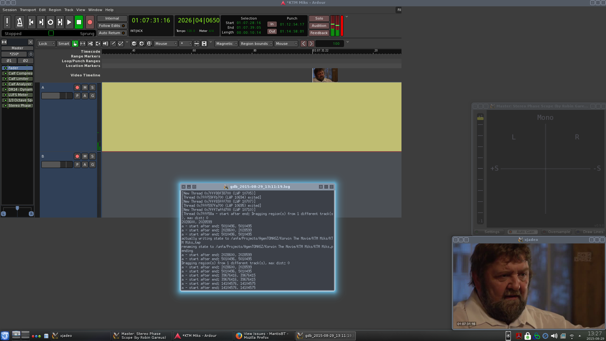Open the Transport menu

coord(28,10)
